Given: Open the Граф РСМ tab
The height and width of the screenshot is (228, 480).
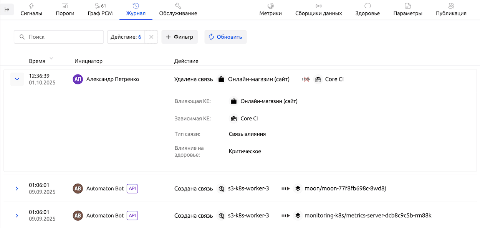Looking at the screenshot, I should pos(100,10).
